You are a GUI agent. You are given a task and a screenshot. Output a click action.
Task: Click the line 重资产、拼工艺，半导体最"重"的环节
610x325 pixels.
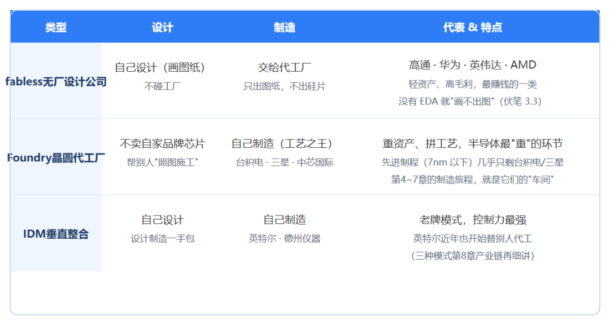(x=473, y=143)
